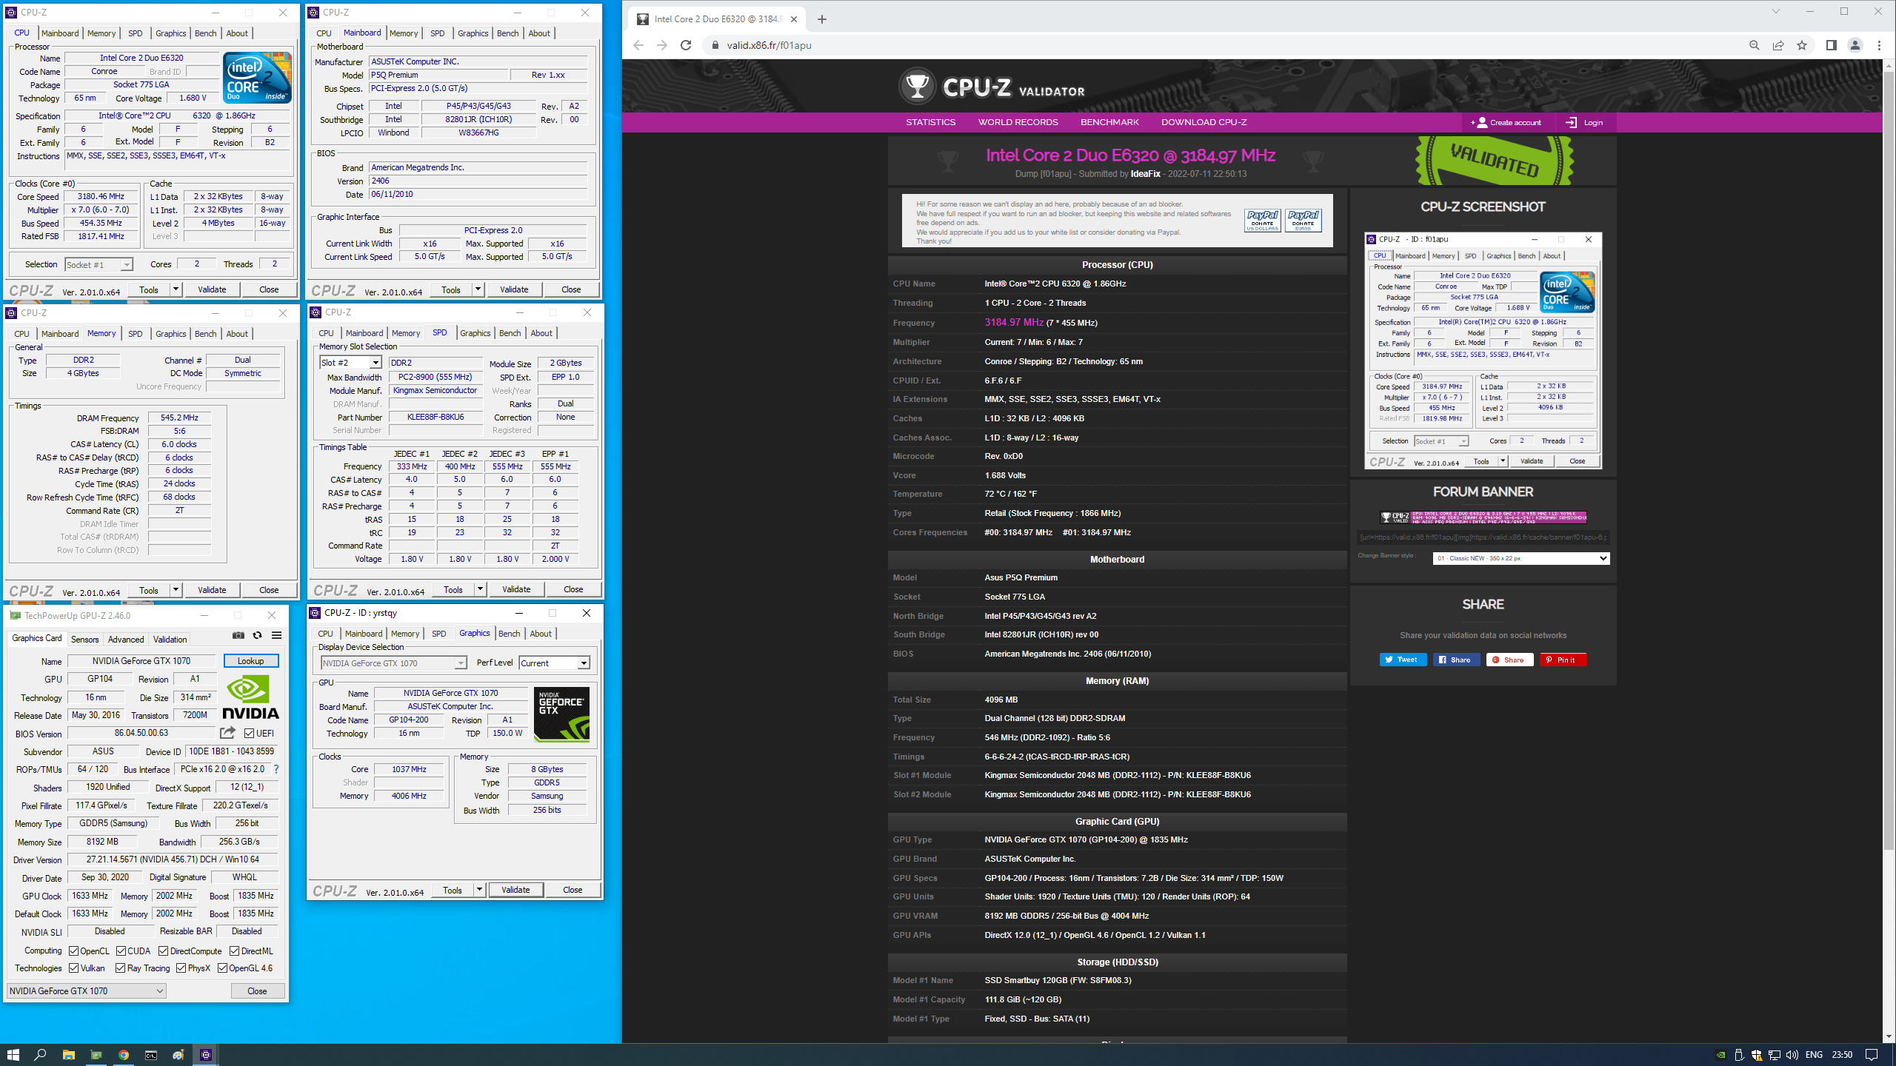Toggle DirectML checkbox
The width and height of the screenshot is (1896, 1066).
234,951
